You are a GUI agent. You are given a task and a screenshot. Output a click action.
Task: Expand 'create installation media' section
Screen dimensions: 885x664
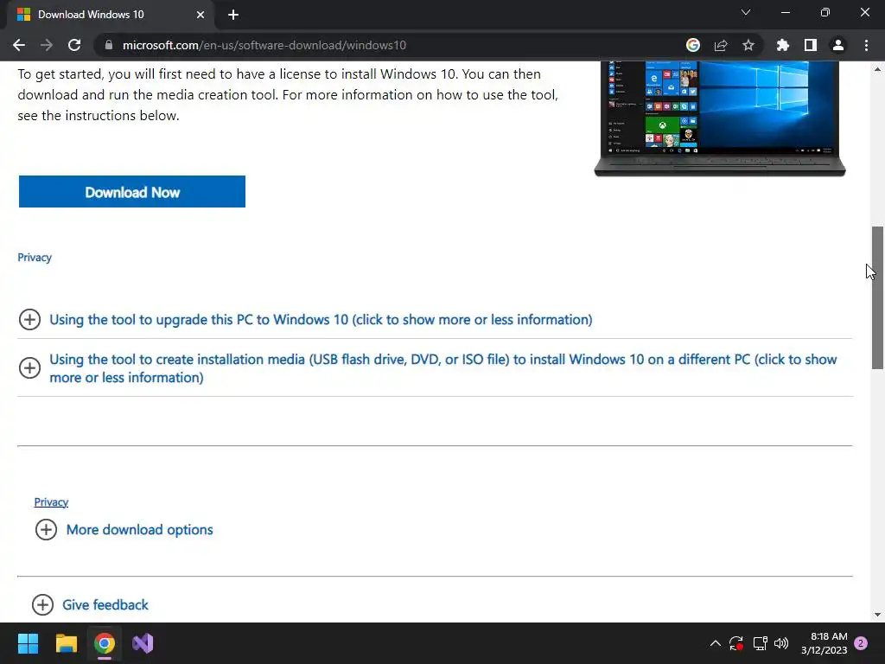point(443,368)
